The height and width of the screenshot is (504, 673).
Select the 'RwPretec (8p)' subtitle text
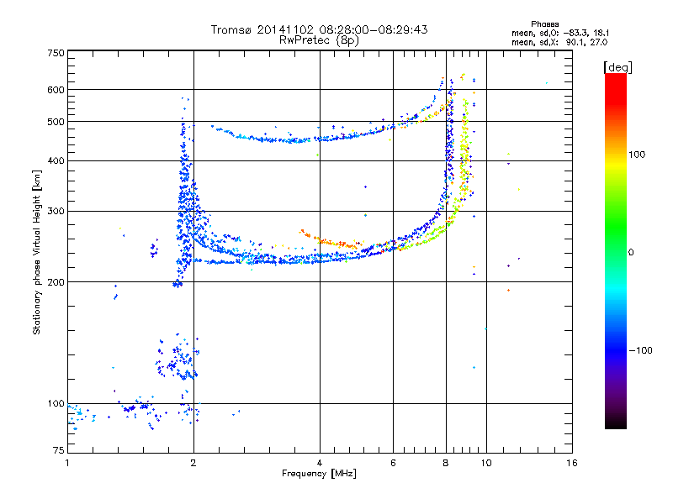tap(319, 40)
